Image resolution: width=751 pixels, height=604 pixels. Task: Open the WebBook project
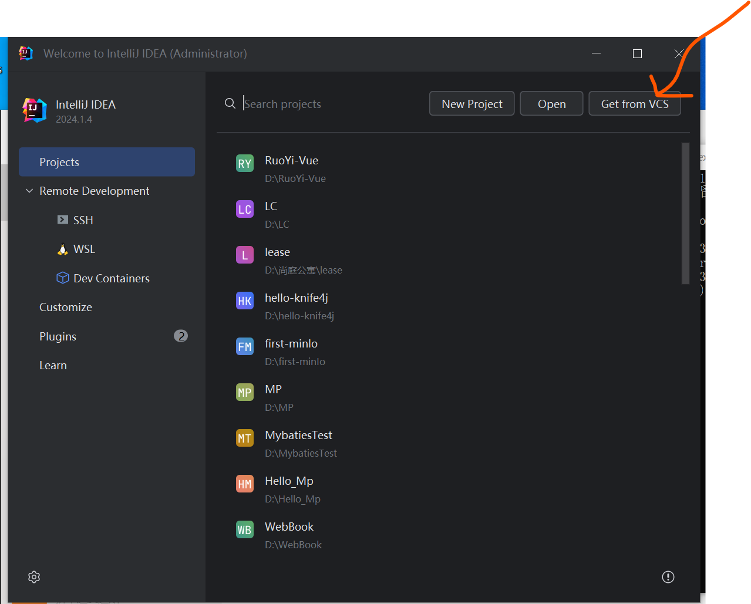tap(289, 527)
